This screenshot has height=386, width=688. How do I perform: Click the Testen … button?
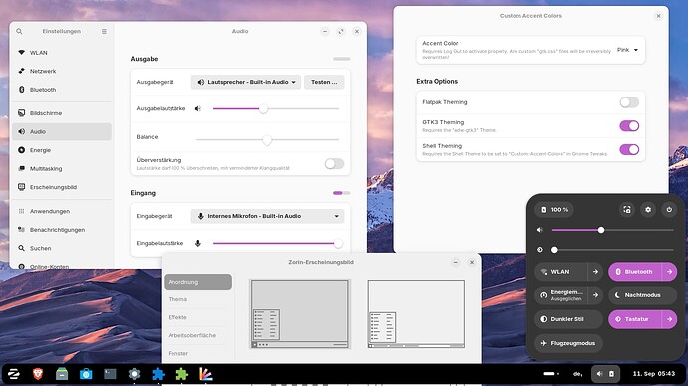pyautogui.click(x=324, y=82)
